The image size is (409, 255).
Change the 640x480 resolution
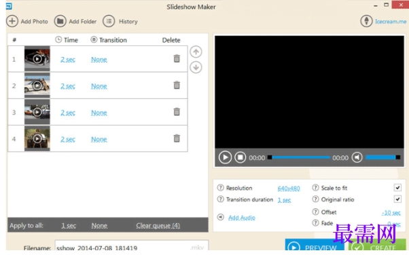(x=289, y=189)
